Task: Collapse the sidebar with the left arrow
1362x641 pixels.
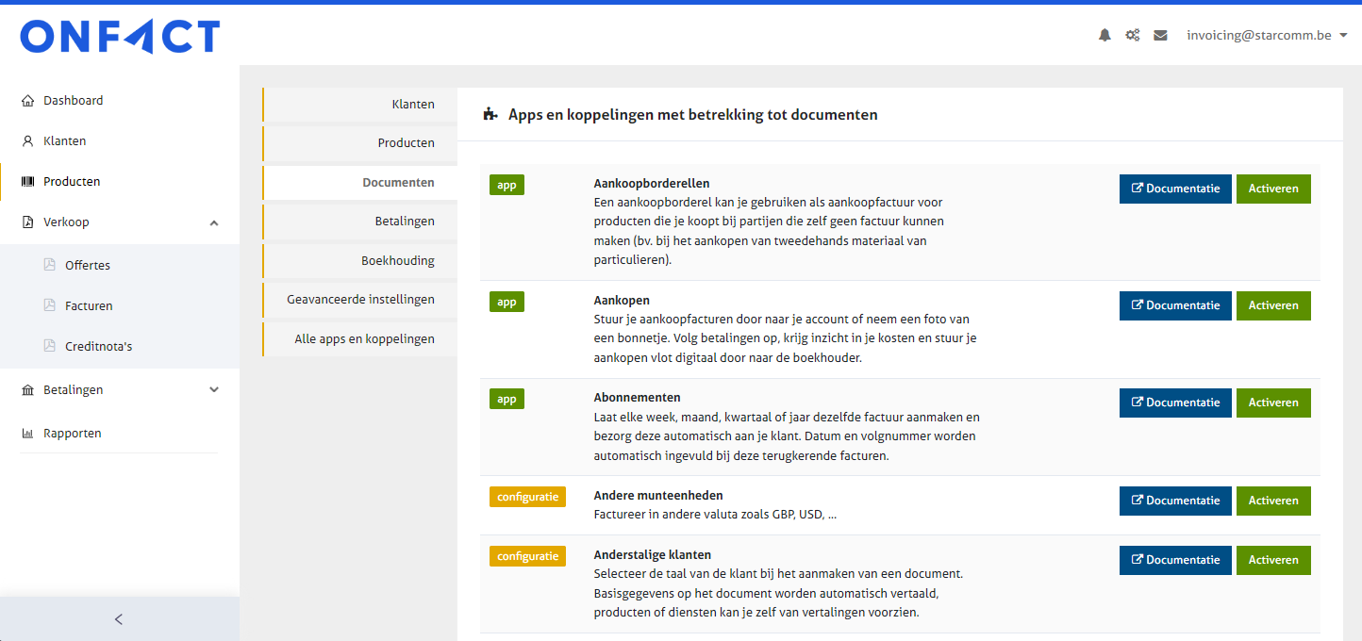Action: pos(119,619)
